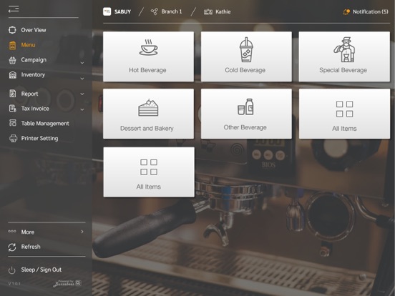
Task: Expand the Inventory submenu chevron
Action: [82, 79]
